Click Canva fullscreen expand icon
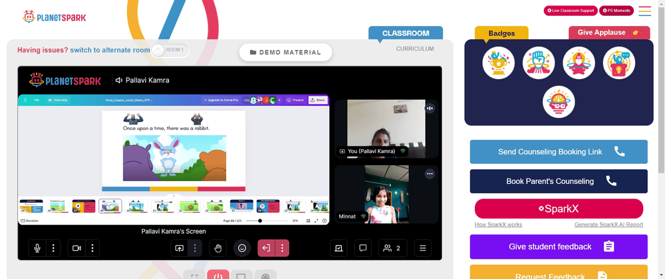665x279 pixels. click(317, 221)
